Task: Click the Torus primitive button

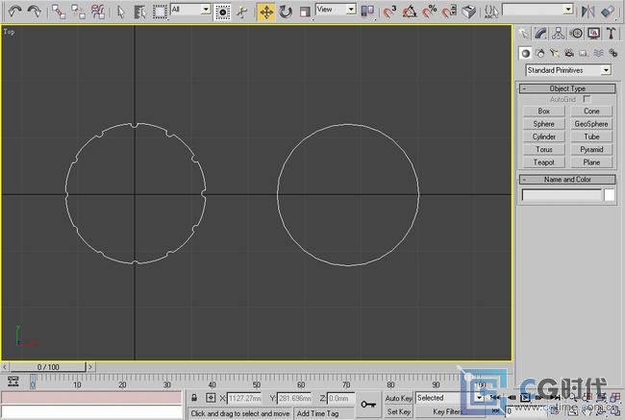Action: coord(543,149)
